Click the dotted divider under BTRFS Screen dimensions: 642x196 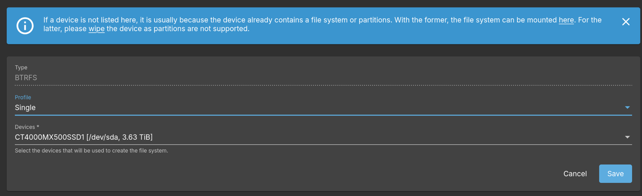coord(321,85)
